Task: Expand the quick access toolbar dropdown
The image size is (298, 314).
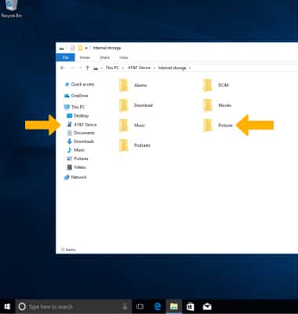Action: 86,48
